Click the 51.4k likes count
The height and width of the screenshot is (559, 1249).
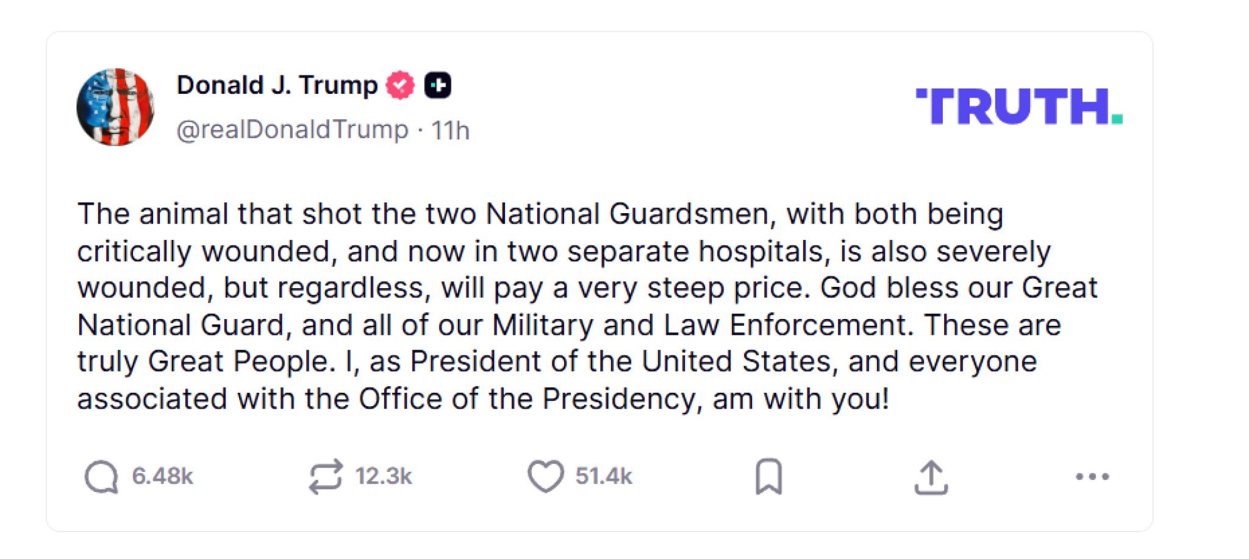(x=604, y=476)
